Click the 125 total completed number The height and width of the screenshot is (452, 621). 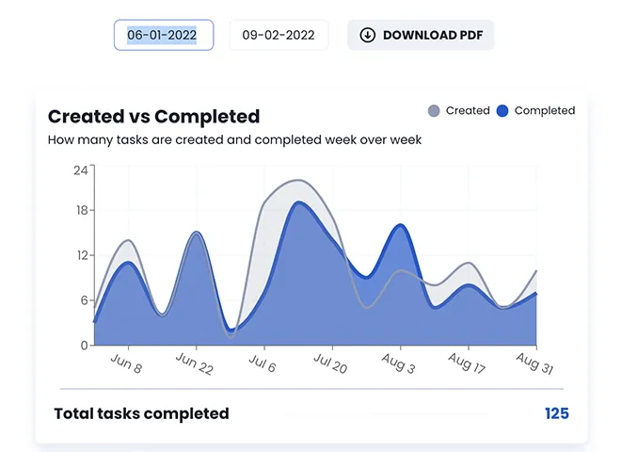(557, 413)
